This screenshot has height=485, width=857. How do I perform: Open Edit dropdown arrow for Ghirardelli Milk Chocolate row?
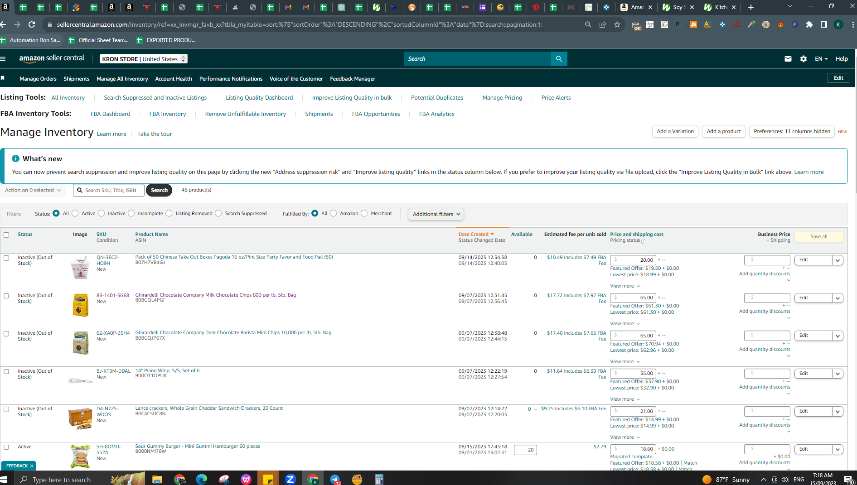tap(838, 298)
